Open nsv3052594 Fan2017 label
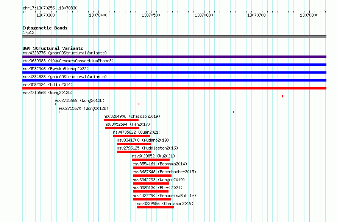Image resolution: width=337 pixels, height=222 pixels. [127, 124]
